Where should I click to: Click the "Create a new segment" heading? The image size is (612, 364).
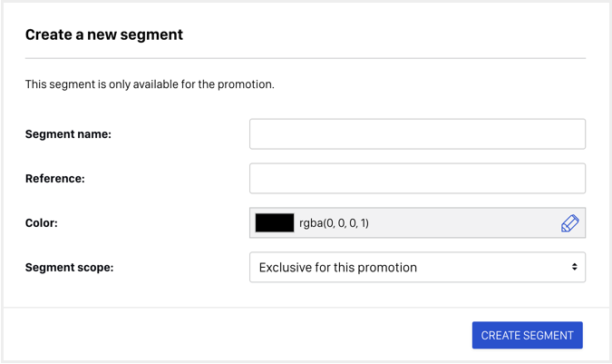[104, 34]
